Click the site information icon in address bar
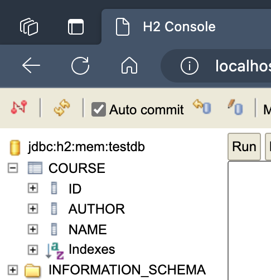The image size is (271, 280). (190, 66)
